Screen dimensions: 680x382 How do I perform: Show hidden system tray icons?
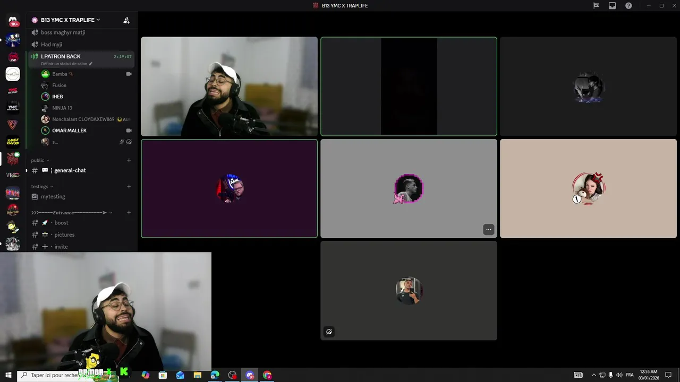593,375
